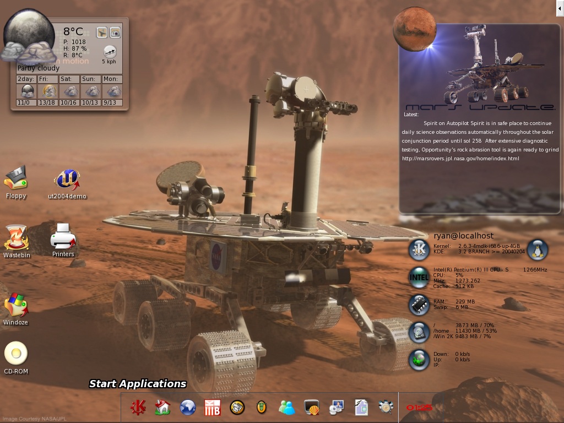Click the hard disk usage icon
Image resolution: width=564 pixels, height=423 pixels.
coord(419,331)
